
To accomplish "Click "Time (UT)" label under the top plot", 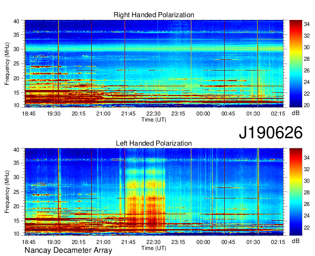I will [154, 120].
